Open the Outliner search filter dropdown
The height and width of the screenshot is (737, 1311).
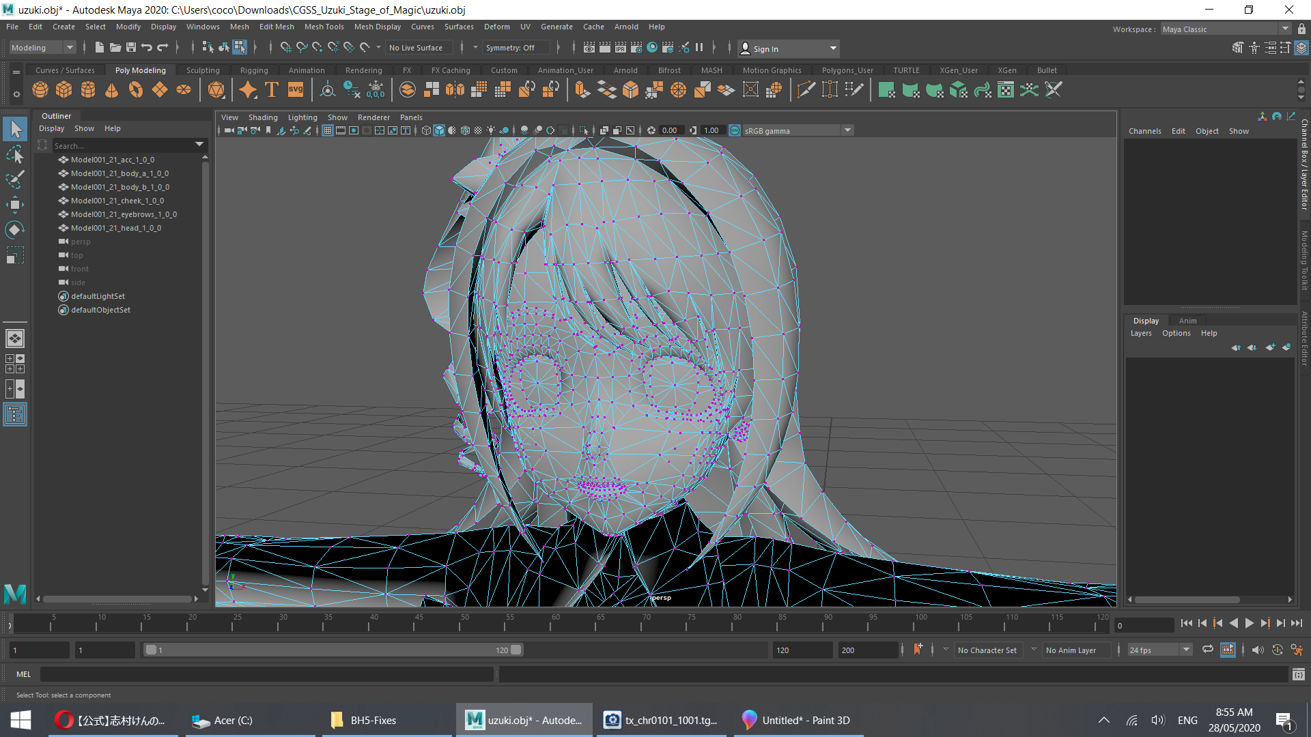(x=199, y=145)
